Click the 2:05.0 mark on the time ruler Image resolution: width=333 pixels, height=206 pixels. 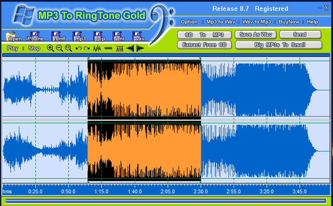pyautogui.click(x=168, y=191)
